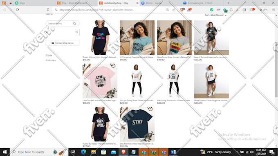Click the share page icon in address bar
The height and width of the screenshot is (156, 278).
coord(174,10)
